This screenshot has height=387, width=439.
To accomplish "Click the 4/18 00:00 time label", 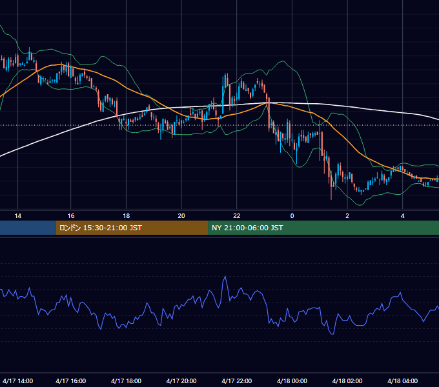I will click(x=292, y=381).
